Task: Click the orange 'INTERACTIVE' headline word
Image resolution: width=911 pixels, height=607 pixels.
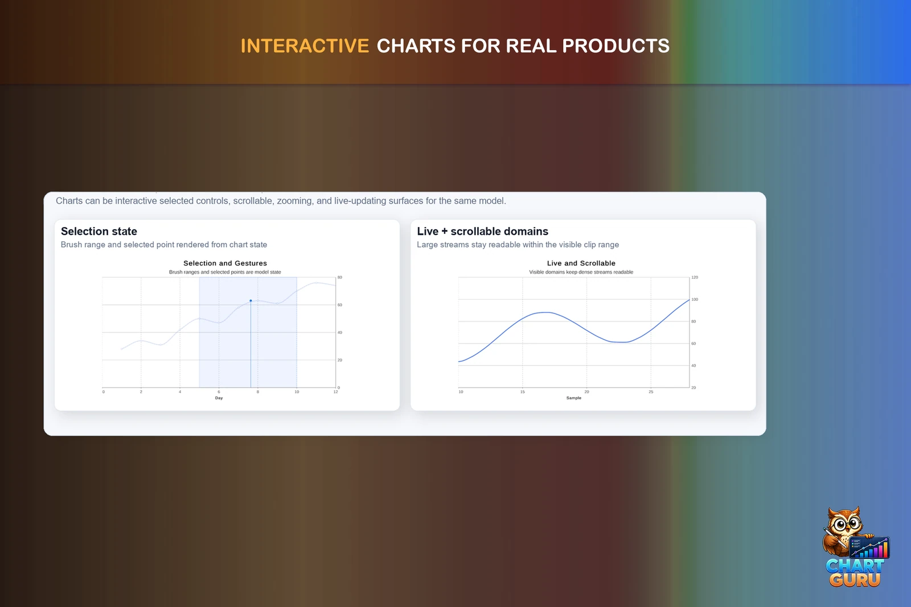Action: click(x=305, y=46)
